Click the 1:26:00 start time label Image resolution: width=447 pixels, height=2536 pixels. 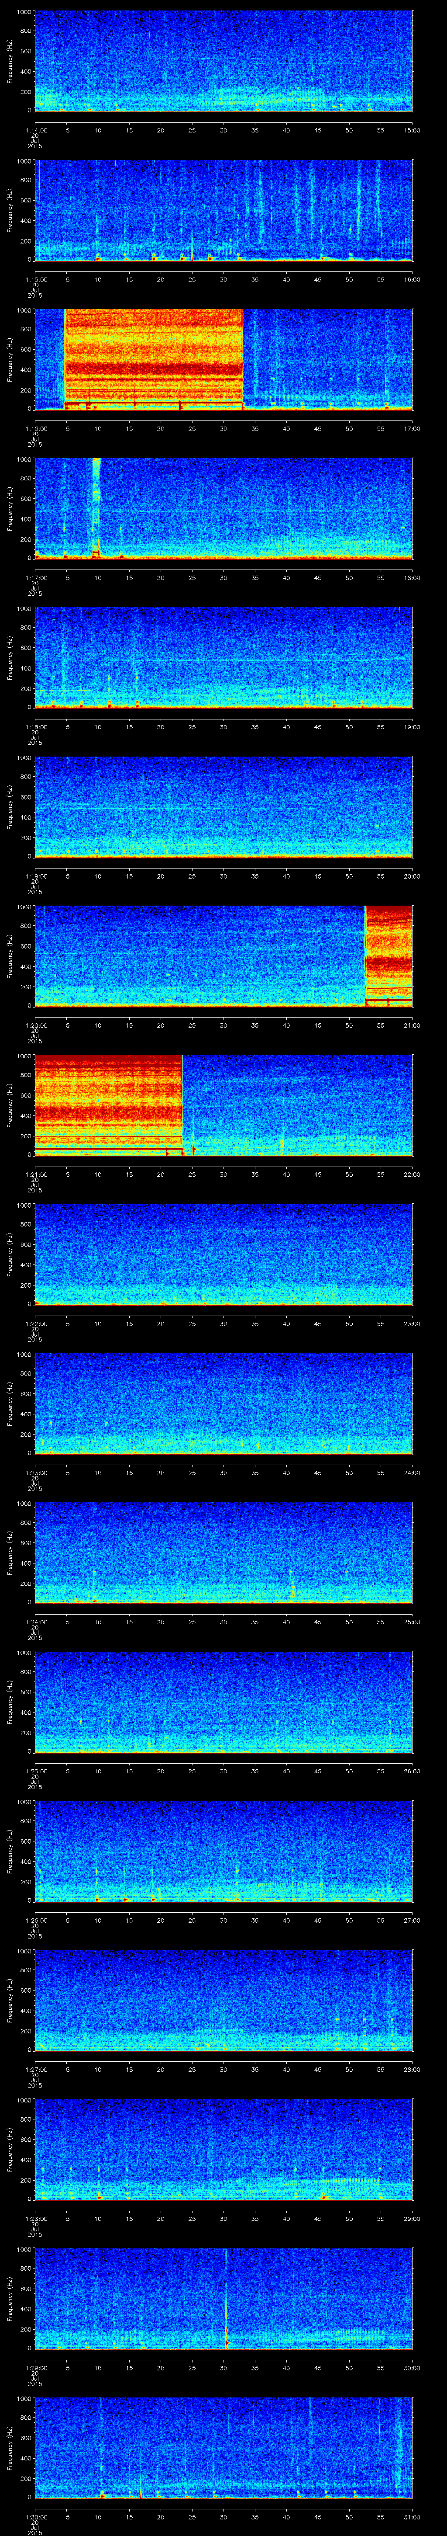tap(35, 1920)
